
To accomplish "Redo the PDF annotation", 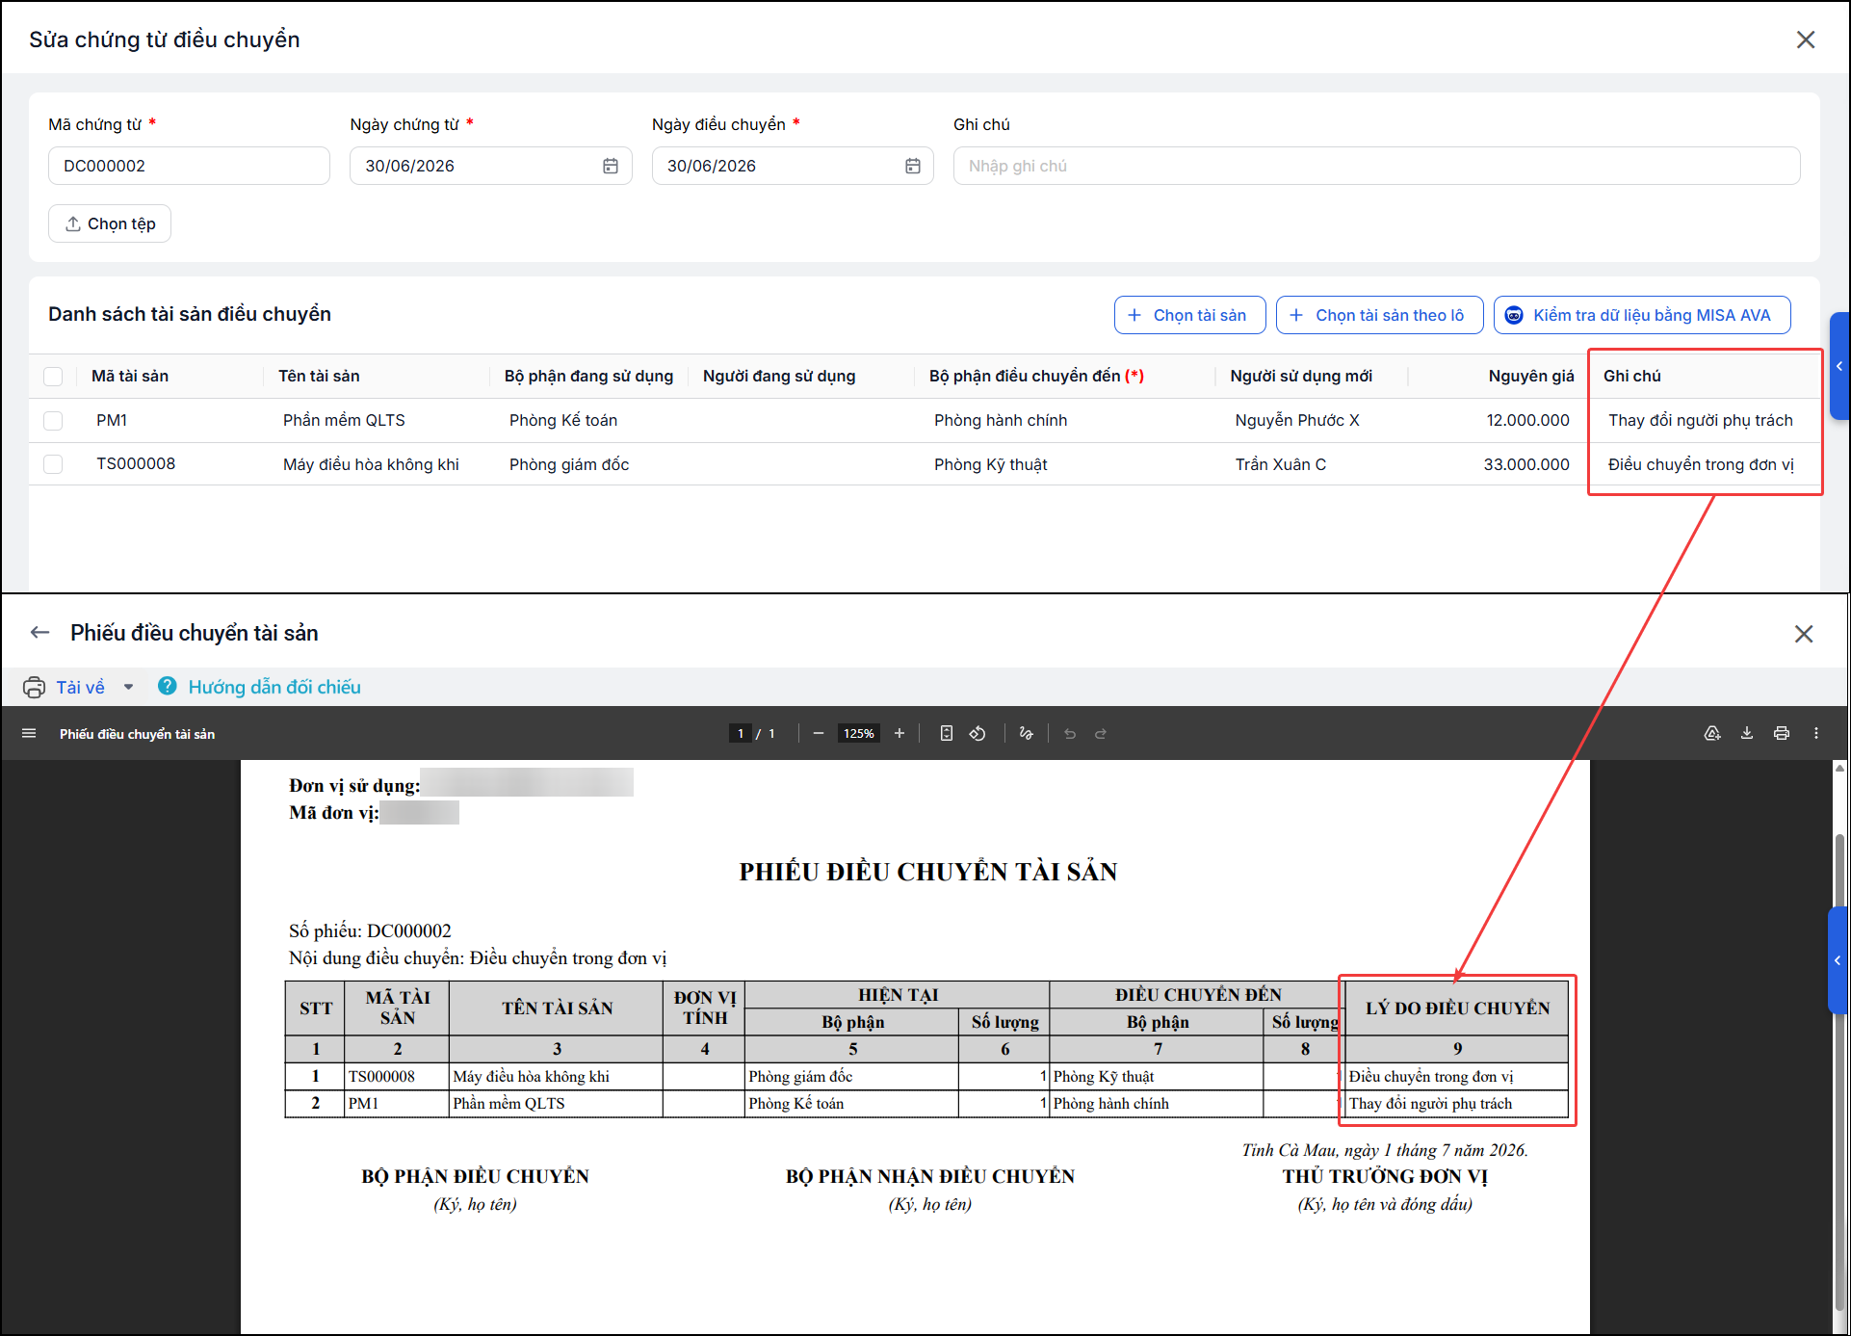I will tap(1101, 733).
